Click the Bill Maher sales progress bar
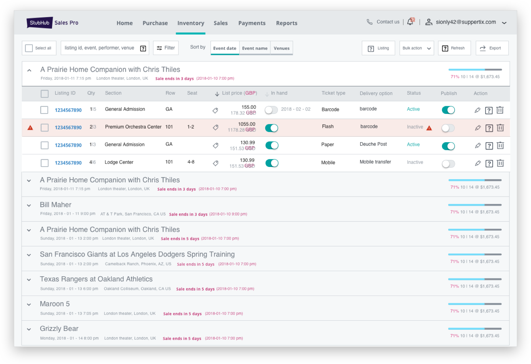 coord(475,205)
